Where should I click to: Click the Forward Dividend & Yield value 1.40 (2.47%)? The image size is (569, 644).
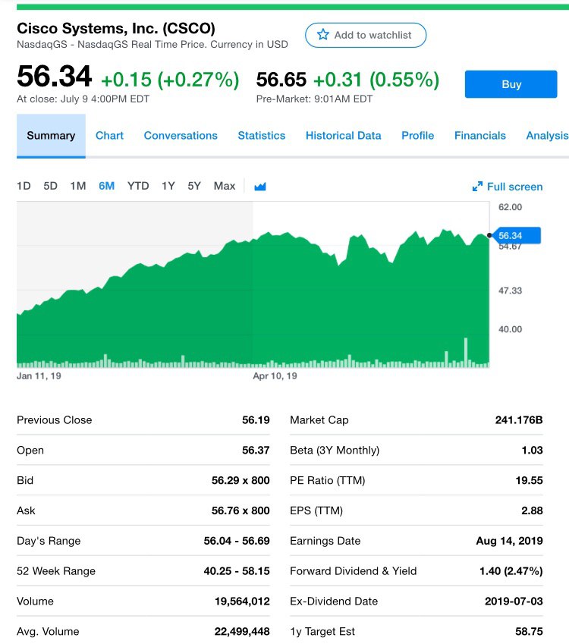point(511,571)
